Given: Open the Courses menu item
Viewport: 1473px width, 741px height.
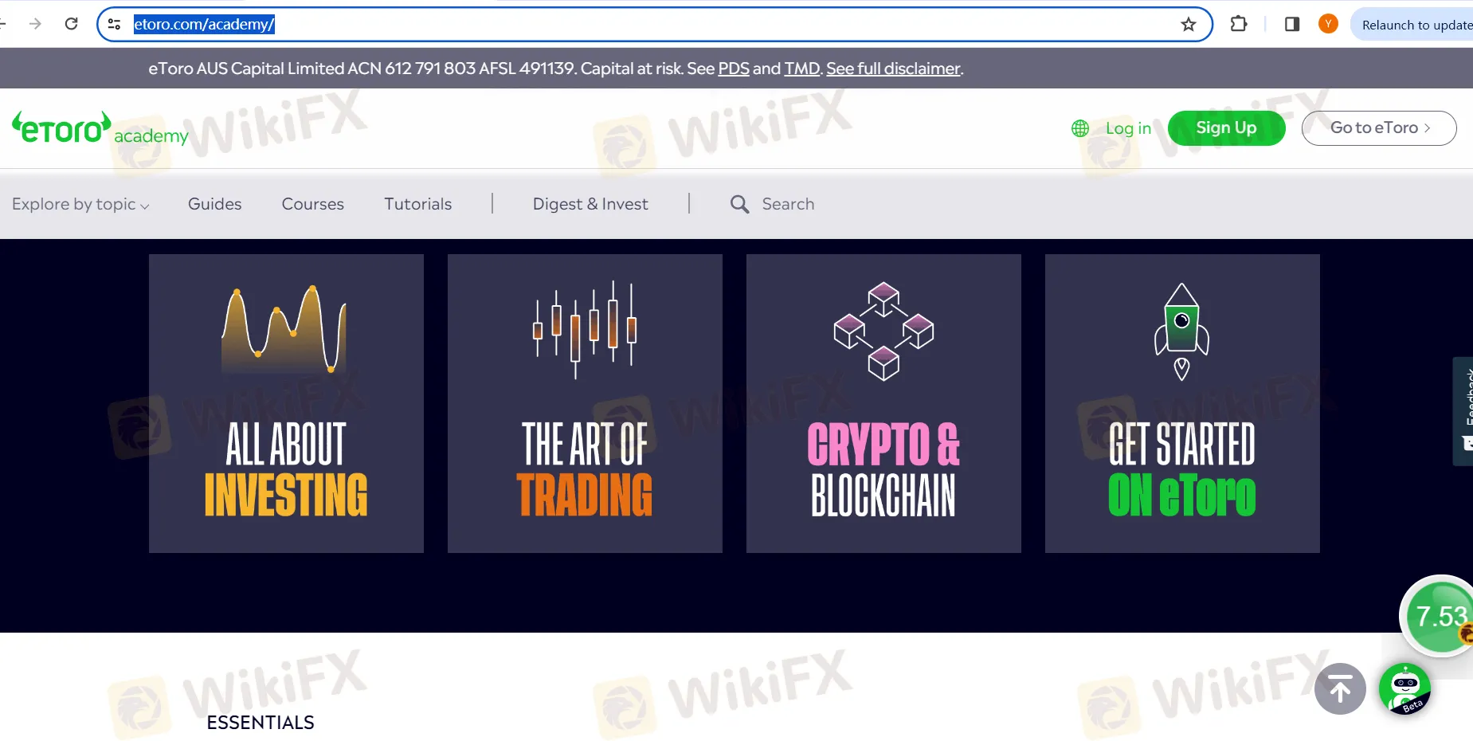Looking at the screenshot, I should 312,204.
